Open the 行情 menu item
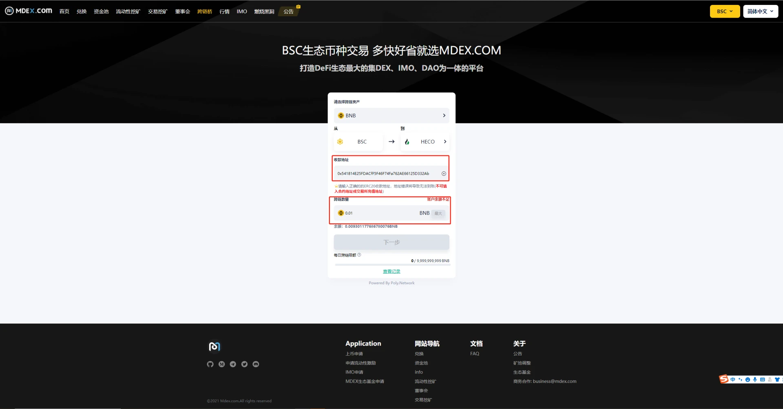Viewport: 783px width, 409px height. pyautogui.click(x=224, y=11)
